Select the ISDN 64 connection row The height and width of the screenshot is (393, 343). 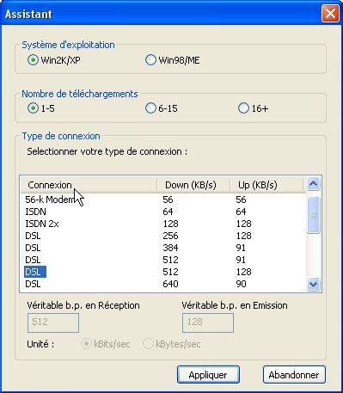(163, 212)
